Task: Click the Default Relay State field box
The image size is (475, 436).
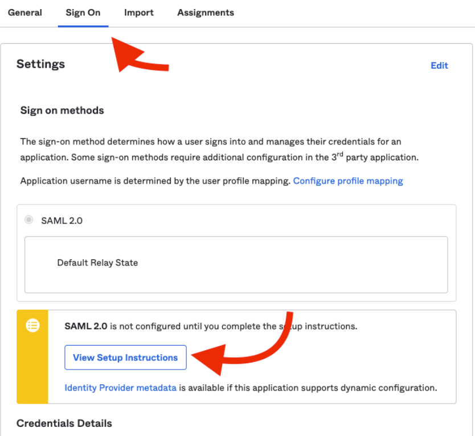Action: coord(236,265)
